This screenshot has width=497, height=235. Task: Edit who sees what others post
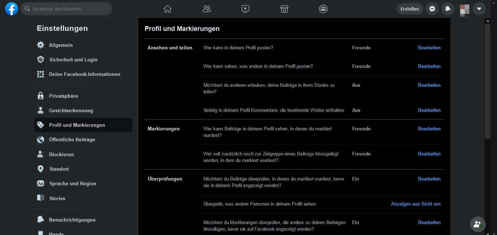[x=429, y=66]
